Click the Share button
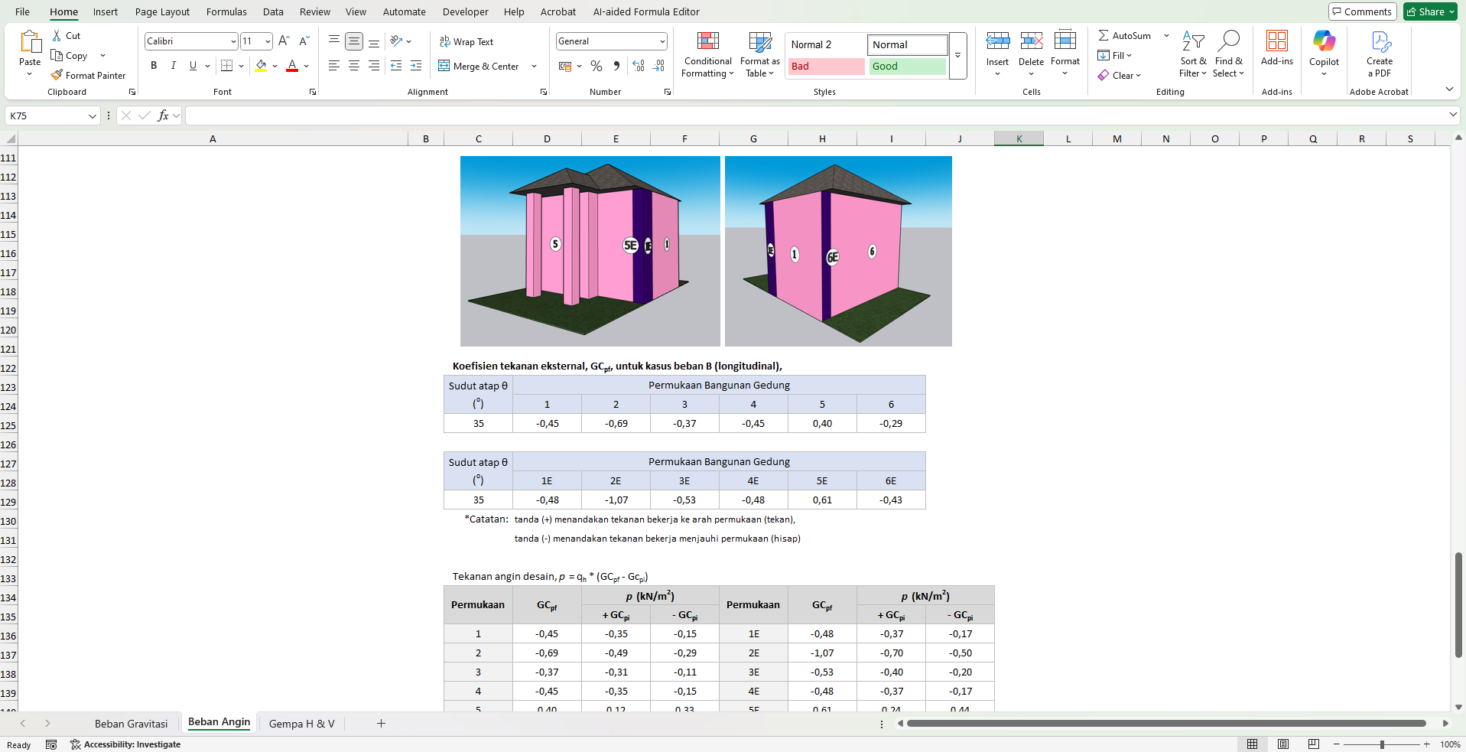Image resolution: width=1466 pixels, height=752 pixels. [x=1426, y=11]
